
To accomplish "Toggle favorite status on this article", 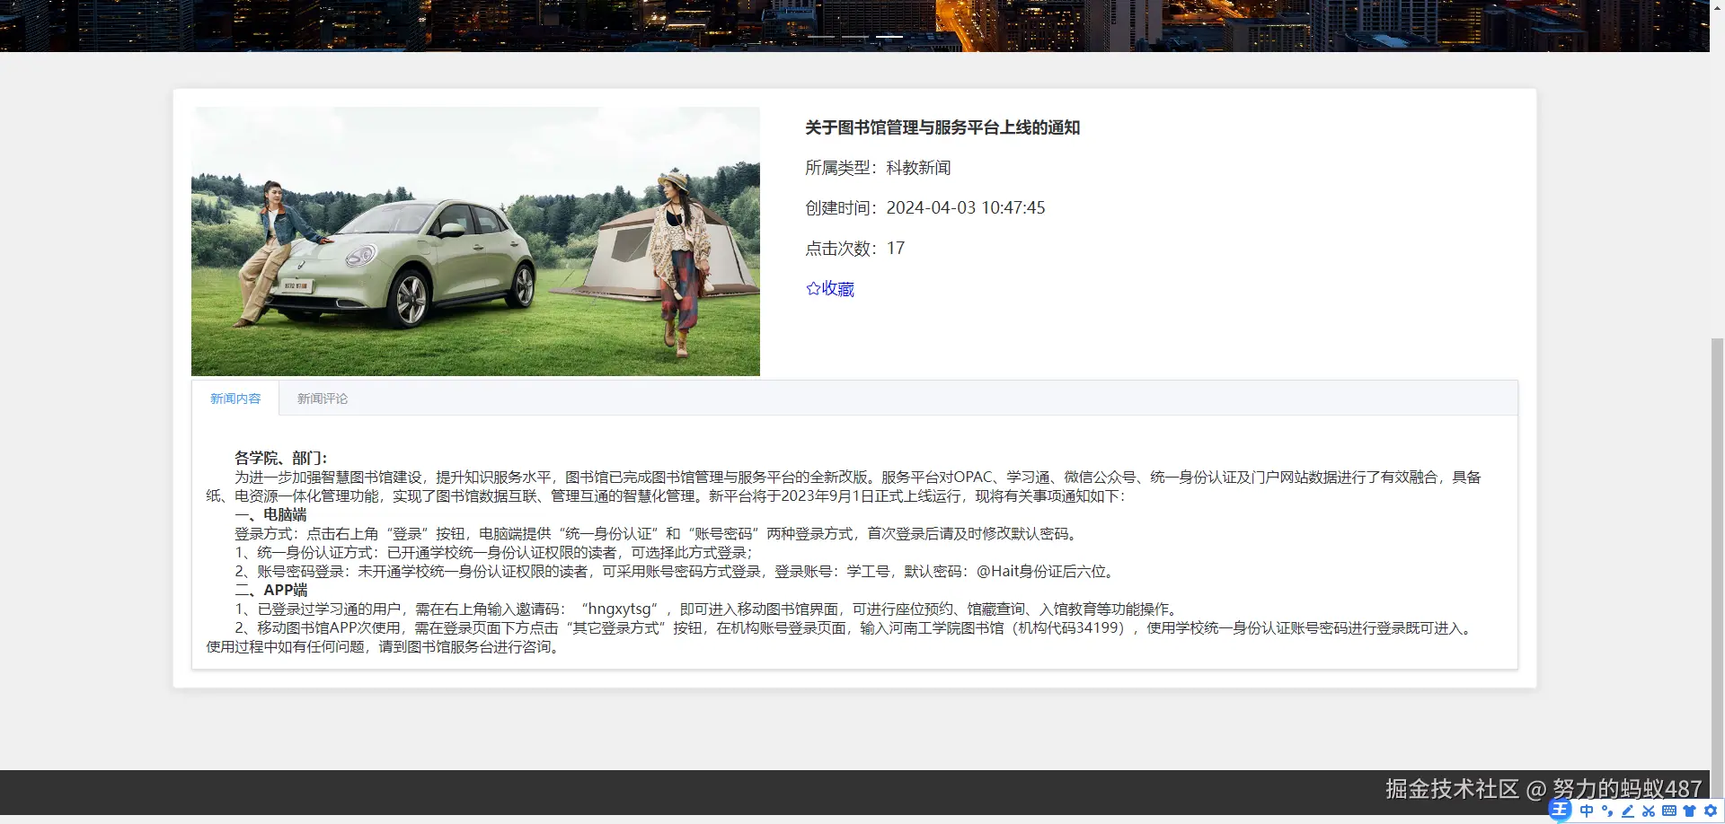I will [829, 288].
